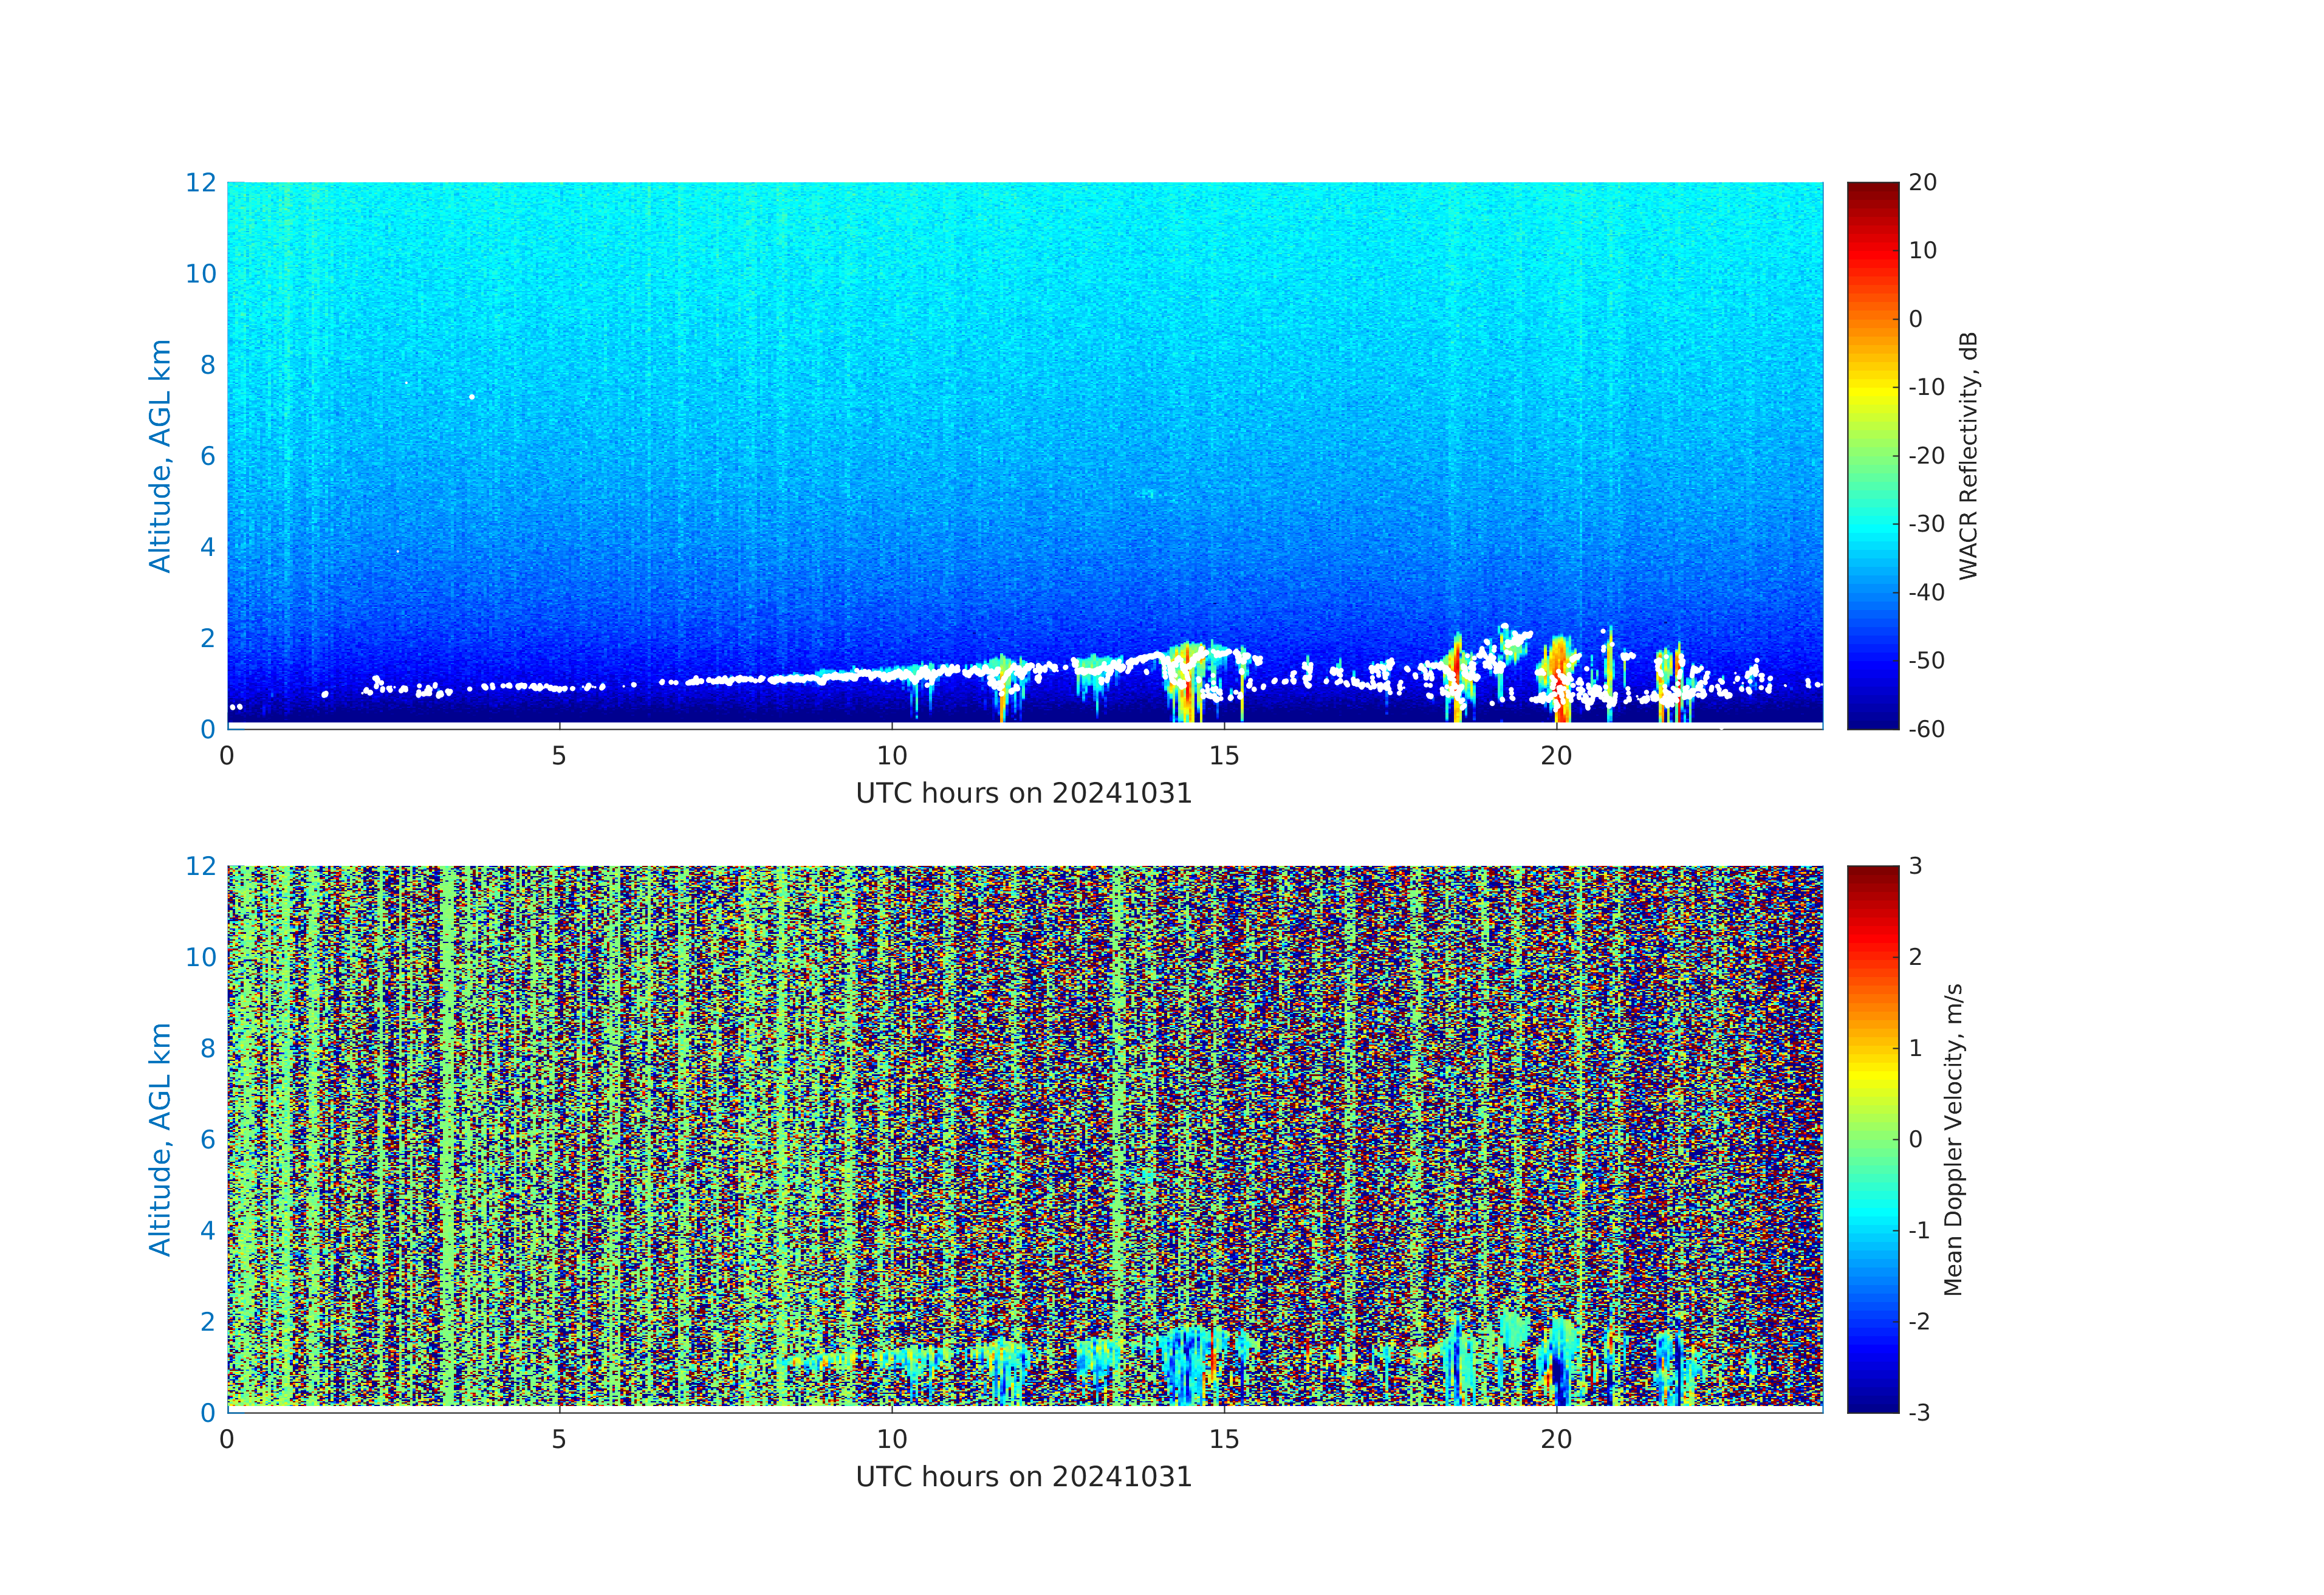Click the 6 km tick on the bottom plot's y-axis

[x=208, y=1139]
